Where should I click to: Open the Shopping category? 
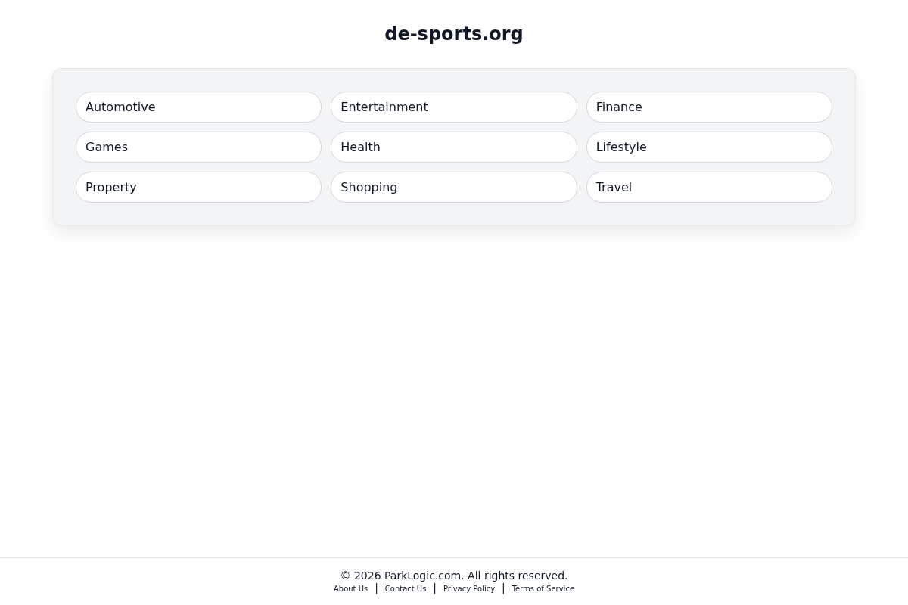click(x=454, y=187)
